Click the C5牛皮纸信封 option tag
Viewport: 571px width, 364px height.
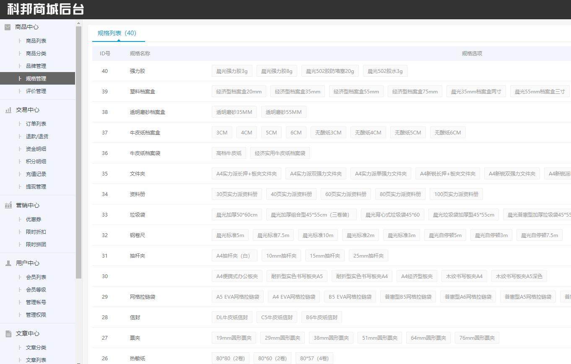pos(277,318)
